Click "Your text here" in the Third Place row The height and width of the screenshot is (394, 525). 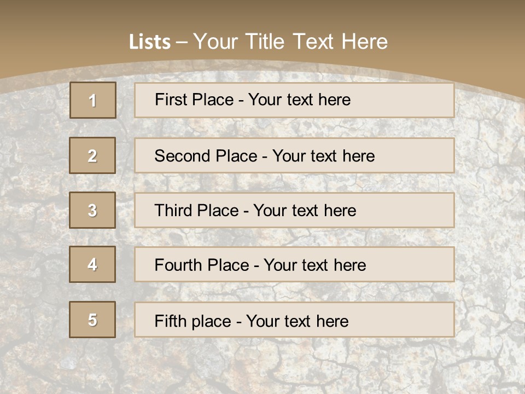coord(305,211)
